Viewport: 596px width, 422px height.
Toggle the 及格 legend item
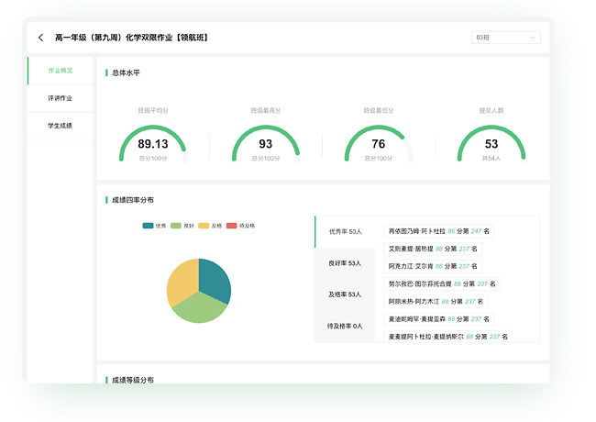pyautogui.click(x=211, y=226)
